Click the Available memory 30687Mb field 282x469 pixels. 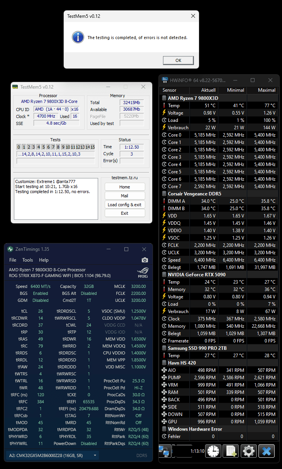tap(131, 110)
